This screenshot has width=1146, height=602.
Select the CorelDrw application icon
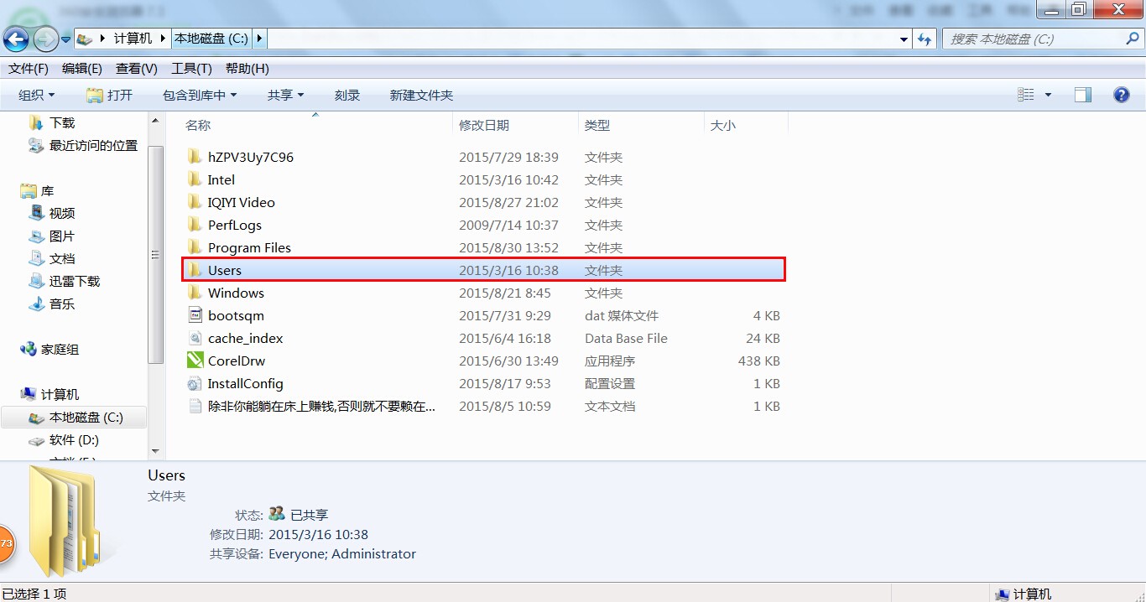click(x=195, y=361)
